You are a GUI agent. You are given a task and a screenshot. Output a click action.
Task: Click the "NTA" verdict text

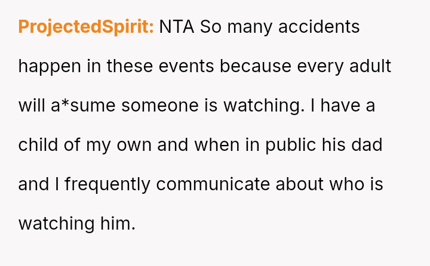click(x=177, y=27)
